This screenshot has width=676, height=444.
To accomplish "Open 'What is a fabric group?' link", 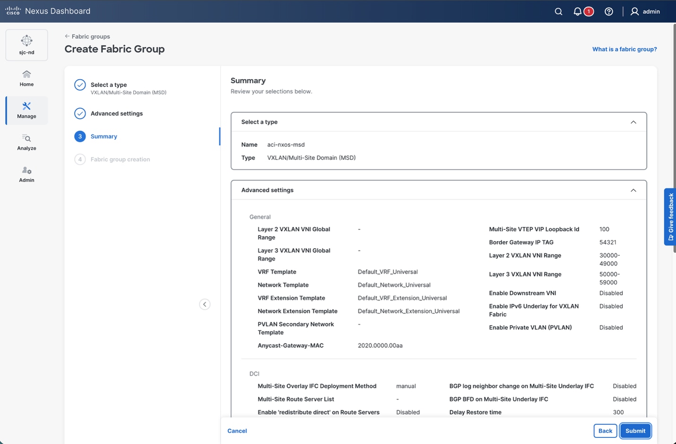I will pyautogui.click(x=624, y=49).
